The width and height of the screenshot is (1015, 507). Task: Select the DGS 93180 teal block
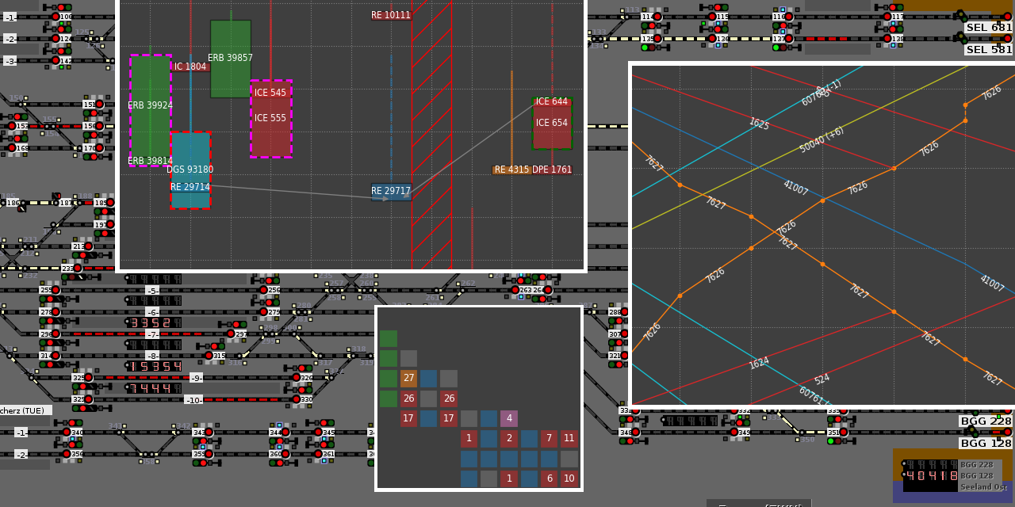click(190, 170)
